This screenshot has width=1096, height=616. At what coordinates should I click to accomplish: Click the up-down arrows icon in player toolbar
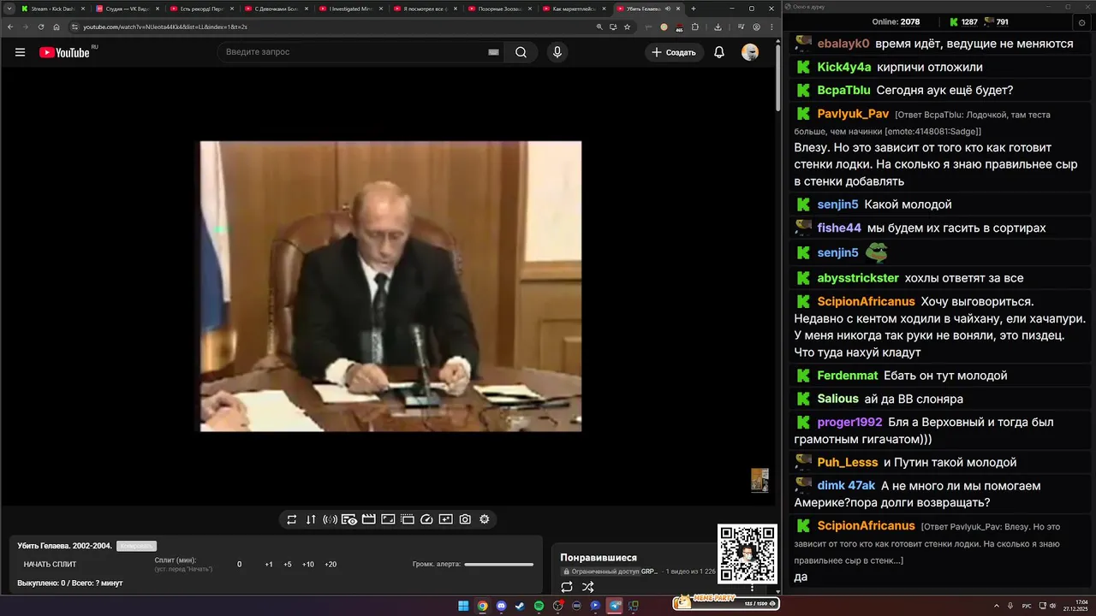[311, 519]
